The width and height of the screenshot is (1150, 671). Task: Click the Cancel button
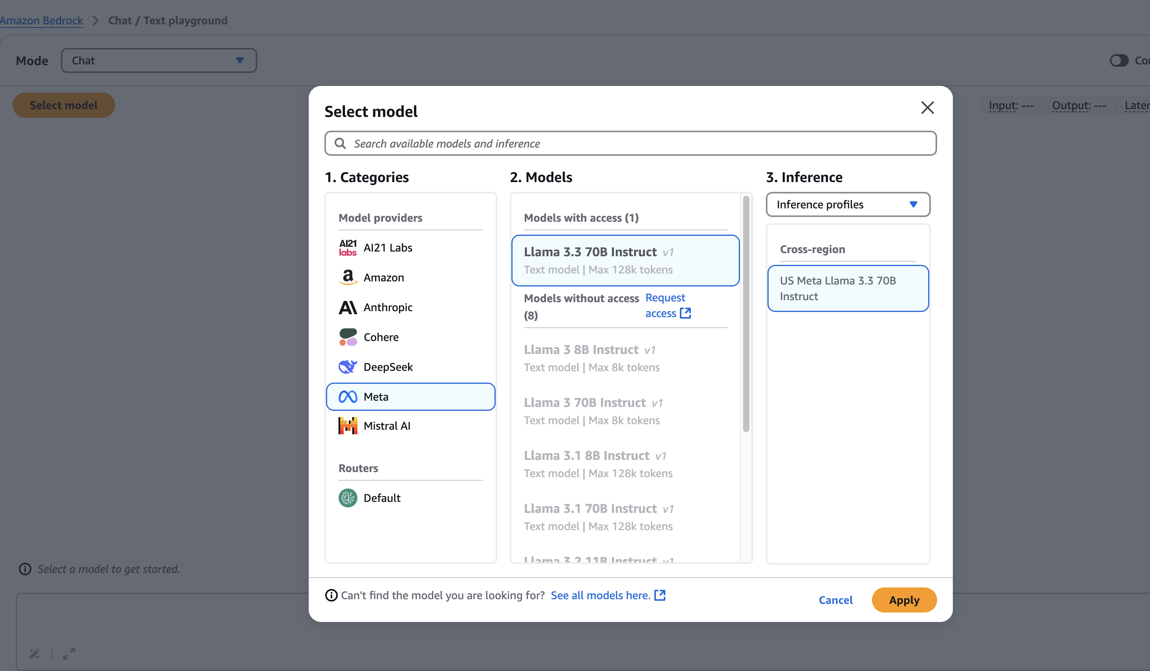[x=835, y=600]
